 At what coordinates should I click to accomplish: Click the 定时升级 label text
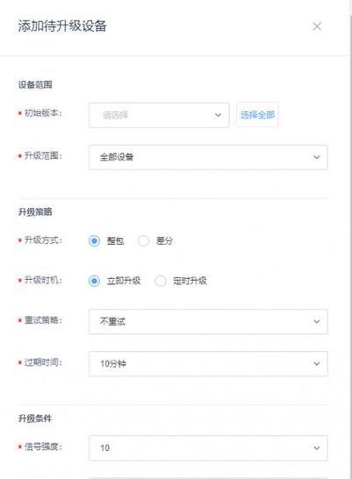click(190, 281)
